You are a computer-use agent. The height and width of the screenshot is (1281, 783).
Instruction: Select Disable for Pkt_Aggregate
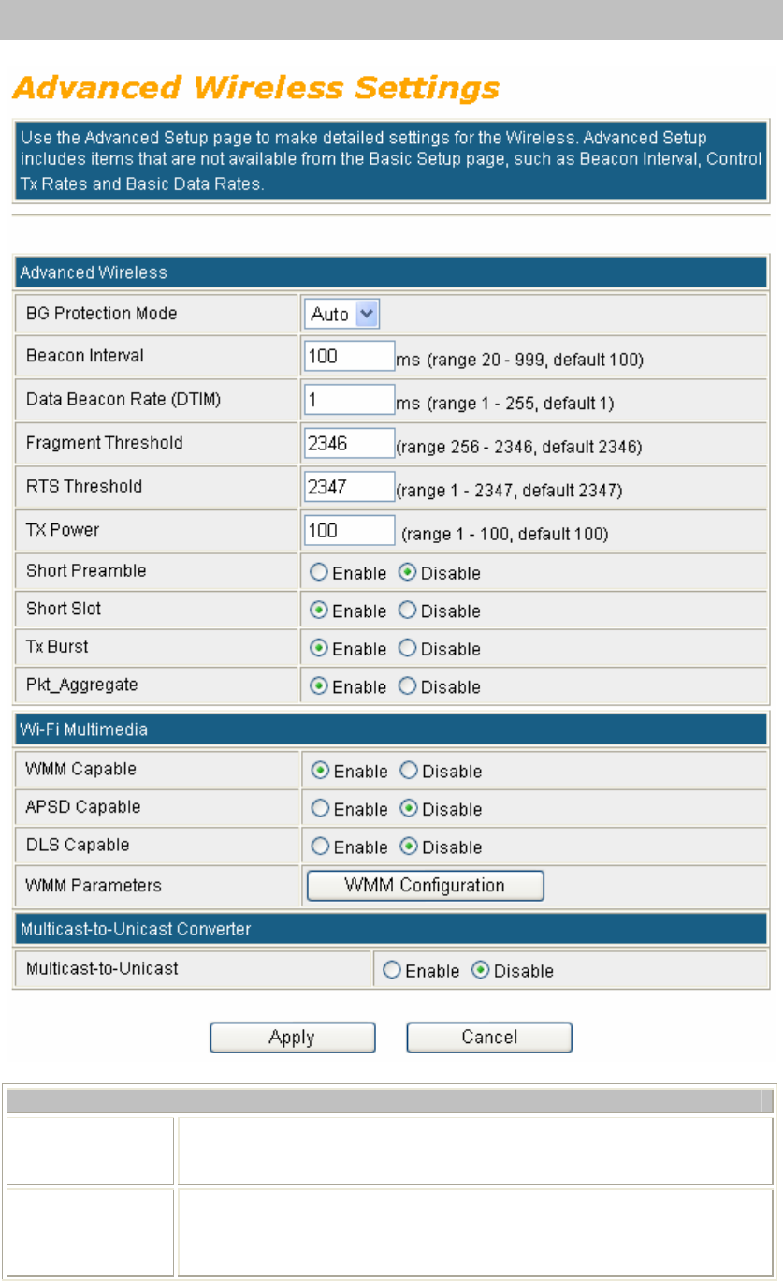(x=408, y=686)
